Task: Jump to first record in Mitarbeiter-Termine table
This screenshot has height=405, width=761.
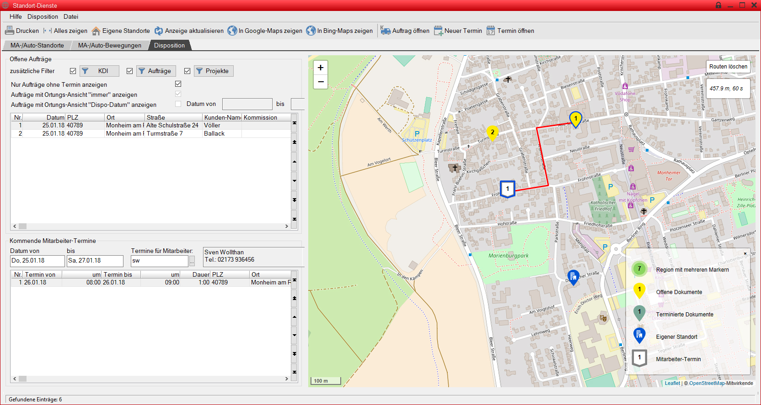Action: click(x=295, y=279)
